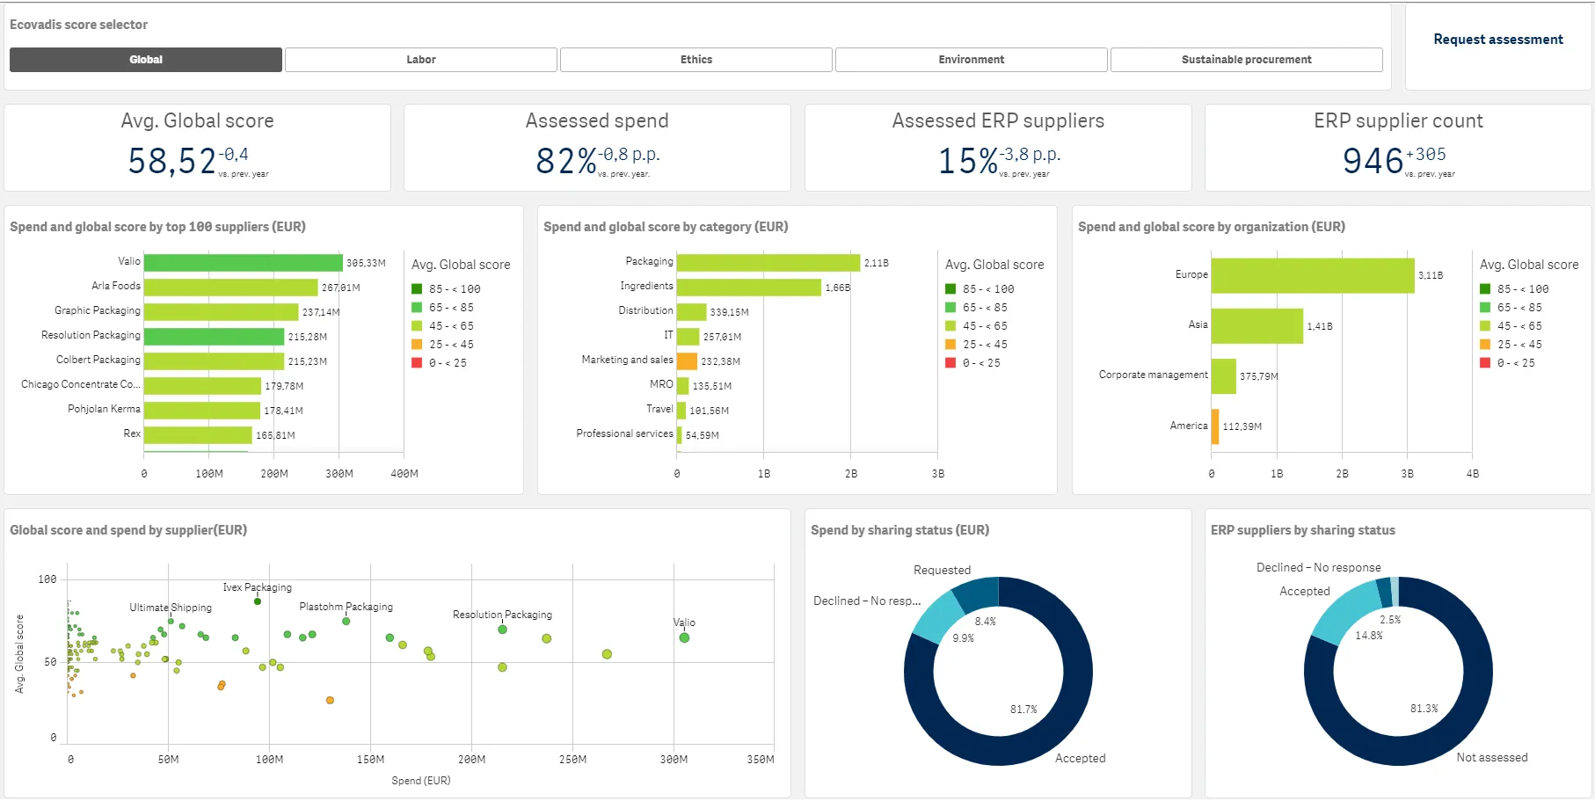The width and height of the screenshot is (1595, 801).
Task: Click the orange Marketing and sales bar
Action: (x=688, y=361)
